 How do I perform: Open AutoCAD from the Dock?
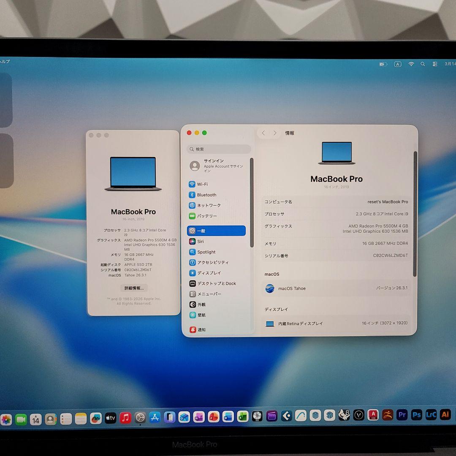point(372,415)
